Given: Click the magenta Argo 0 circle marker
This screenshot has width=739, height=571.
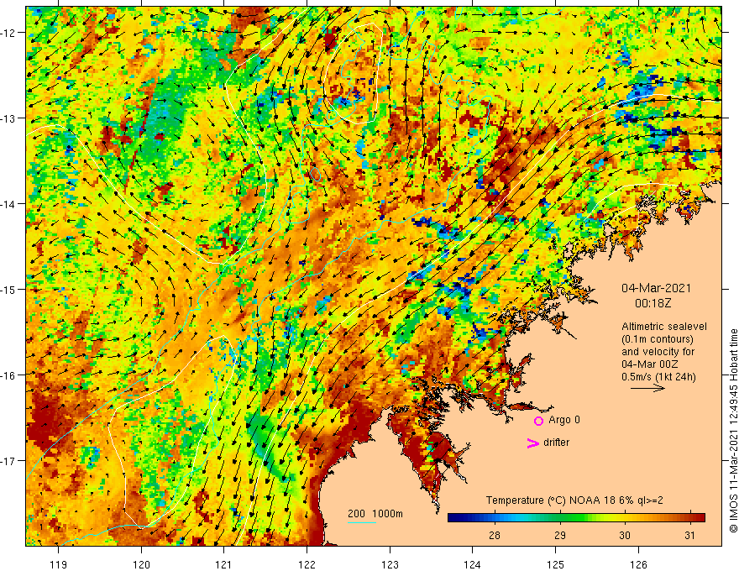Looking at the screenshot, I should (x=538, y=421).
